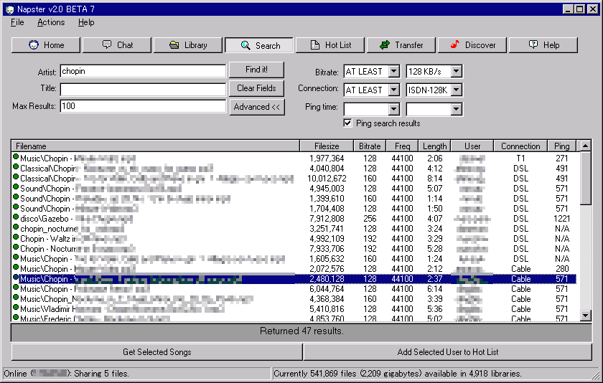Open the Hot List tab
The height and width of the screenshot is (383, 603).
point(330,45)
